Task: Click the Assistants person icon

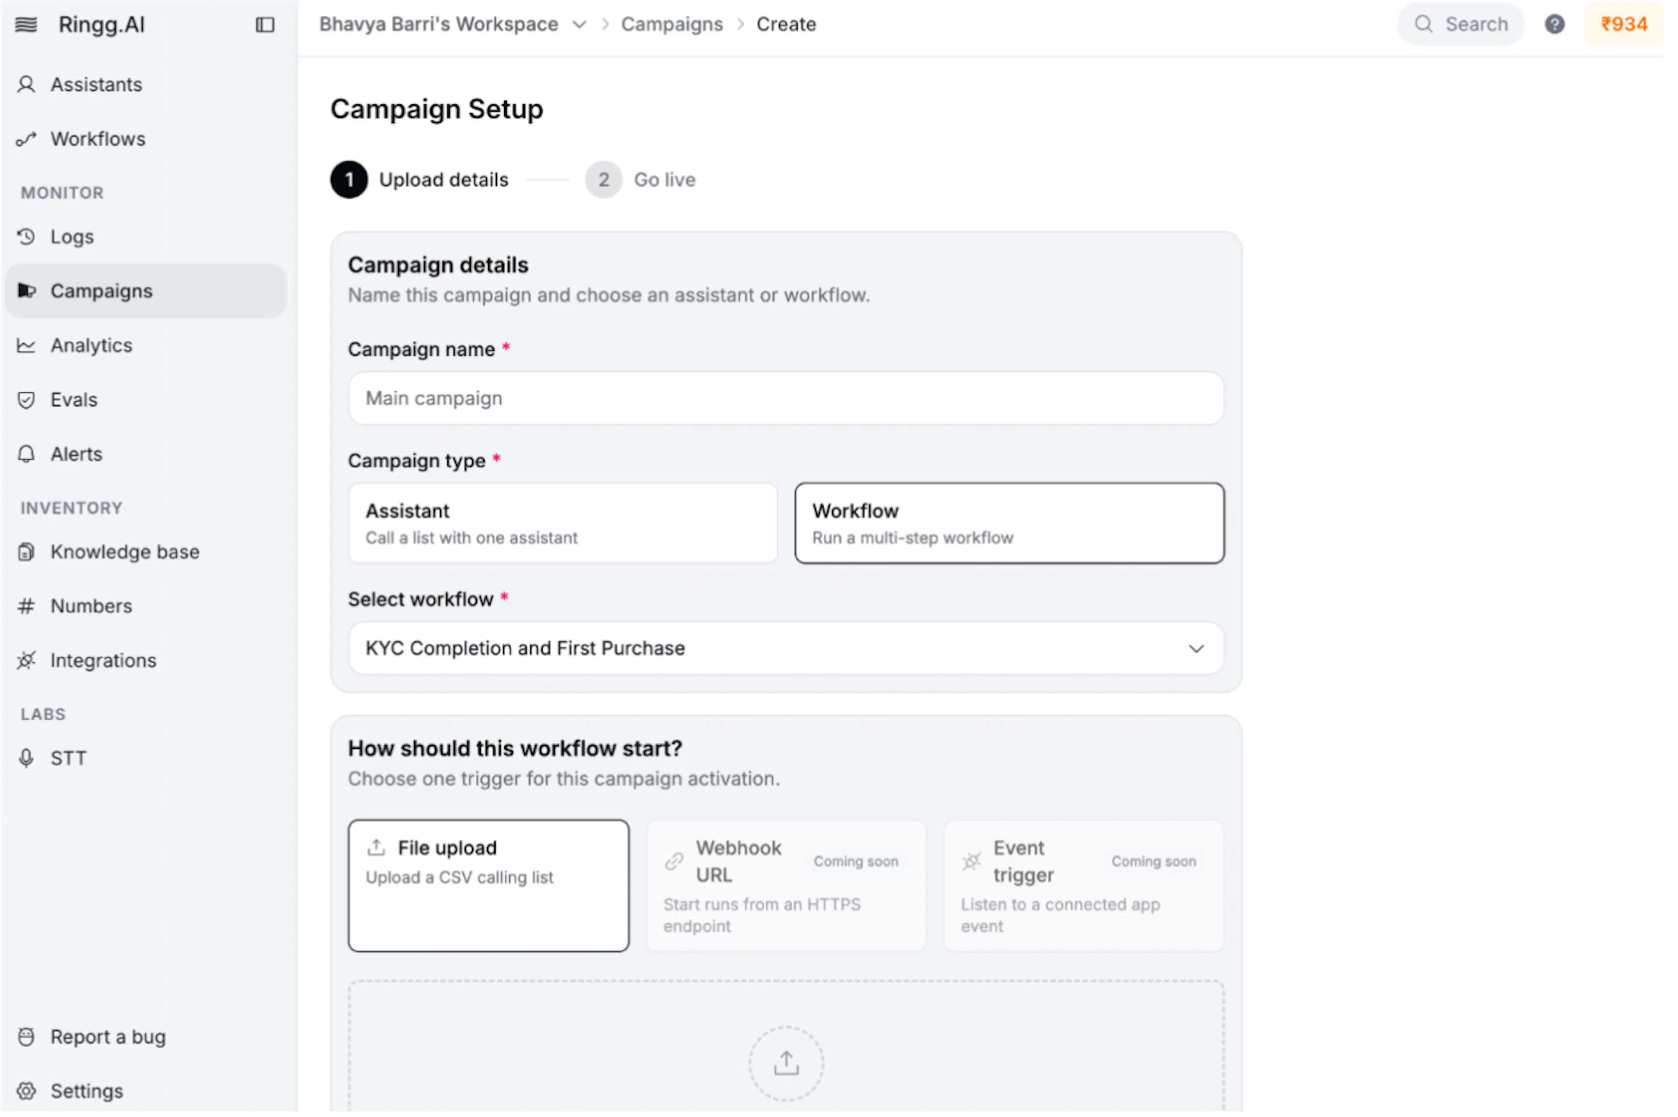Action: [x=26, y=85]
